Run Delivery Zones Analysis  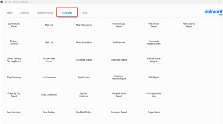point(154,60)
